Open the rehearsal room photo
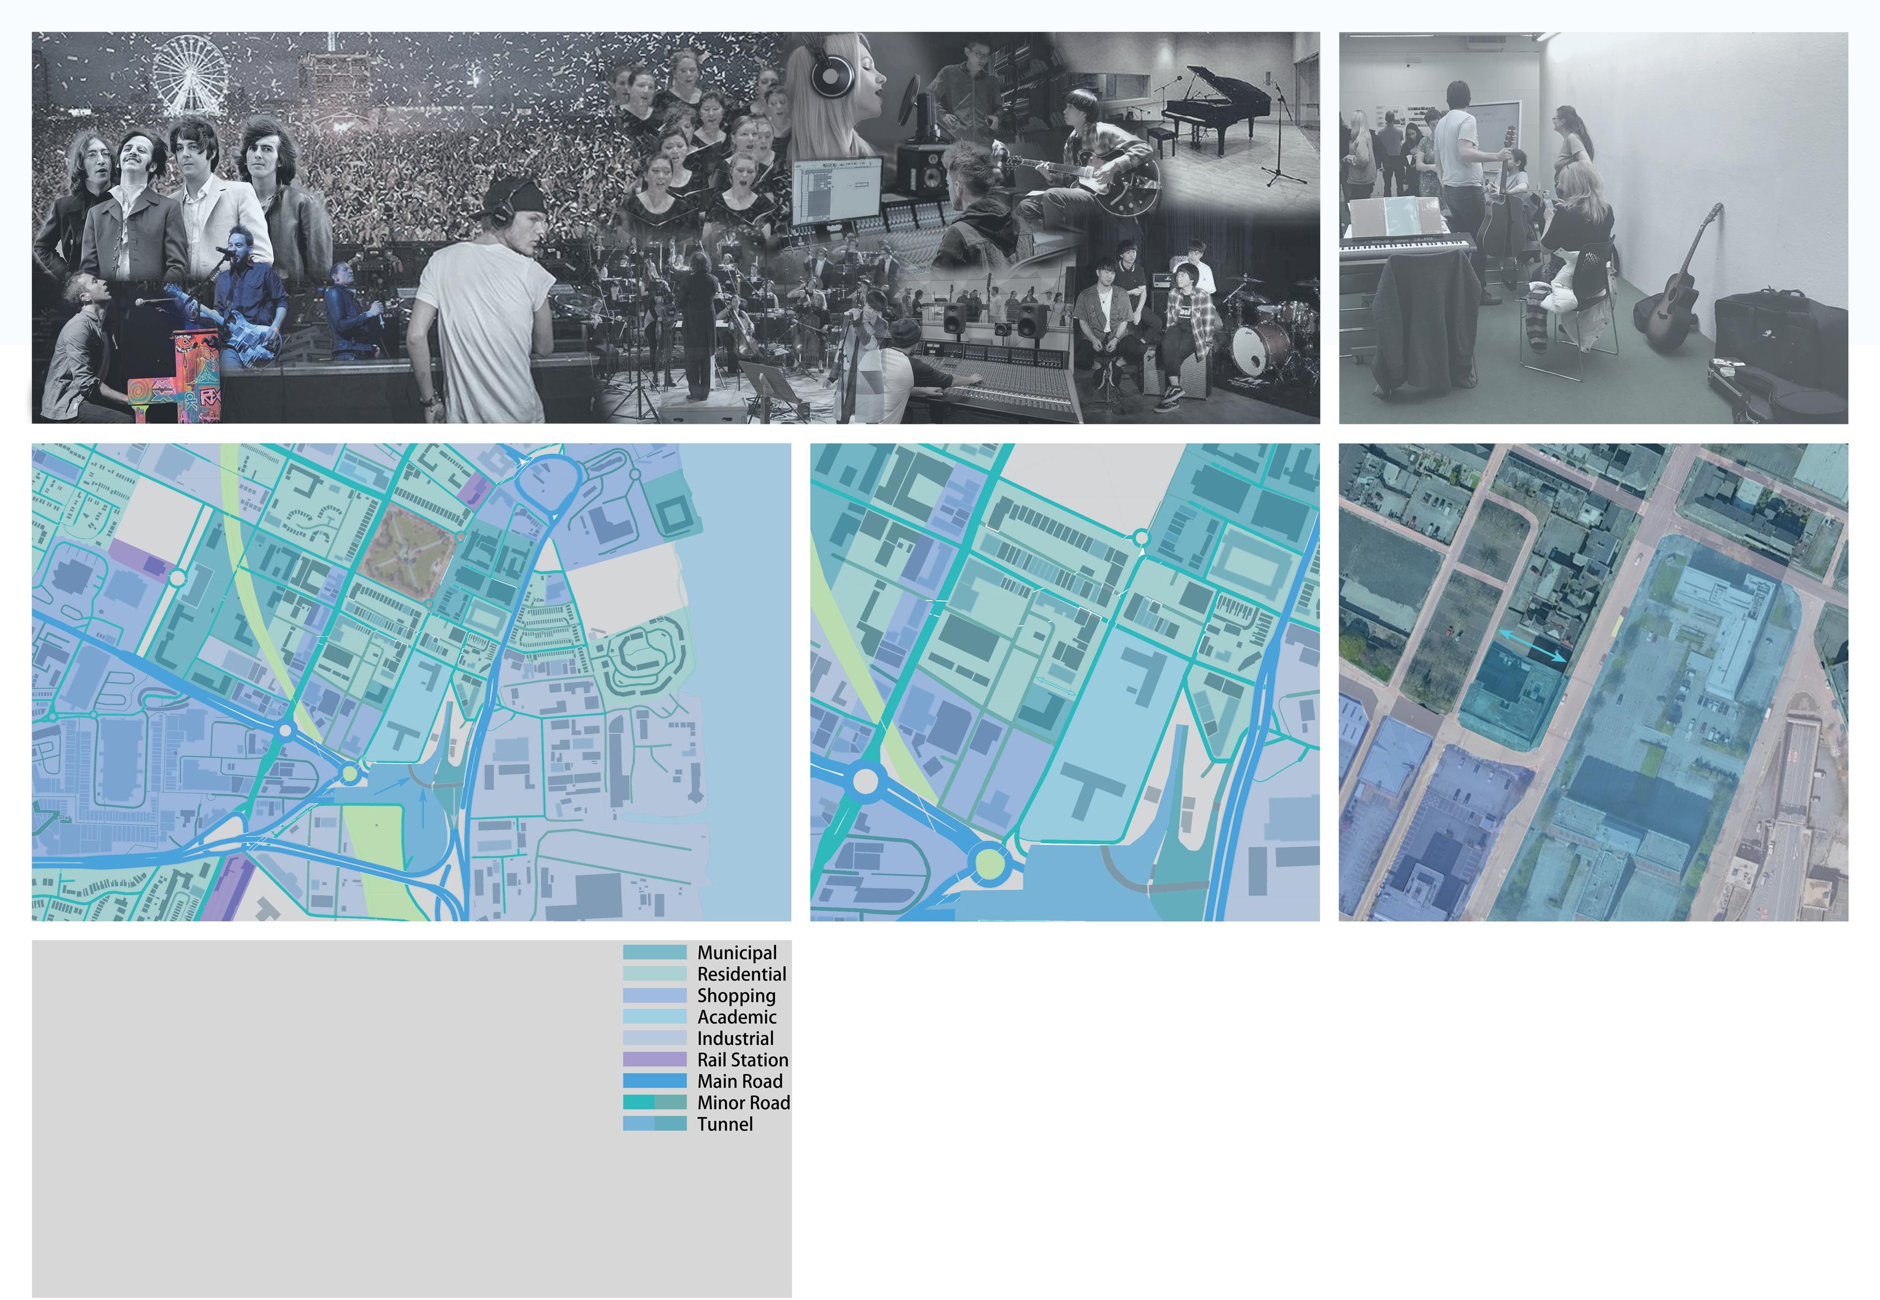This screenshot has height=1300, width=1880. click(x=1592, y=227)
